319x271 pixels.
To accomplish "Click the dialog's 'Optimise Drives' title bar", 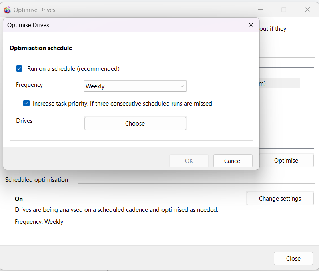I will [120, 25].
